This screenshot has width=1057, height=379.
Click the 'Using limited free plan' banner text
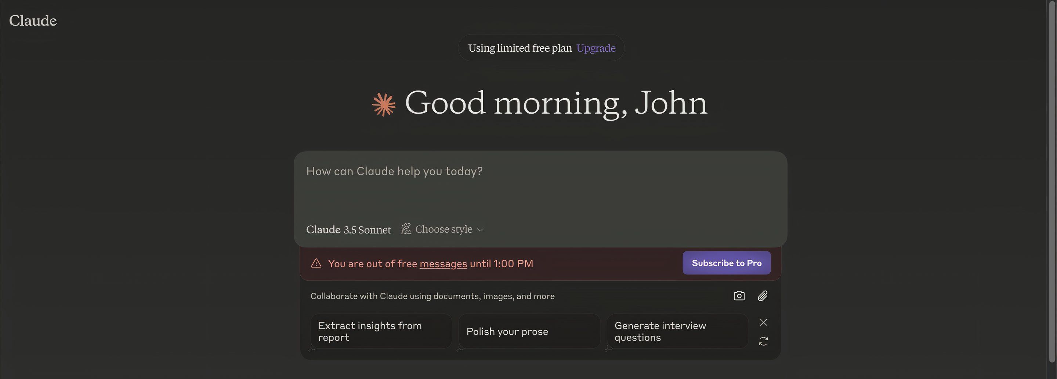pyautogui.click(x=520, y=48)
